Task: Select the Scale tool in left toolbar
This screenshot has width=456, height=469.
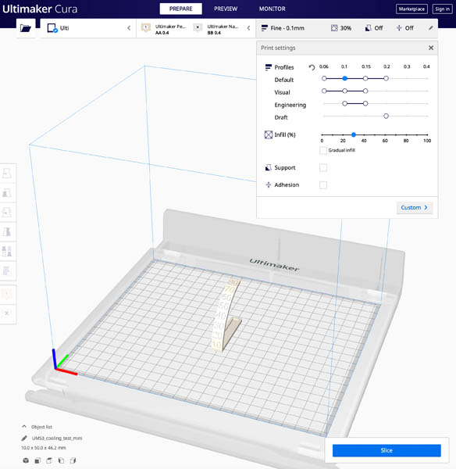Action: click(x=7, y=192)
